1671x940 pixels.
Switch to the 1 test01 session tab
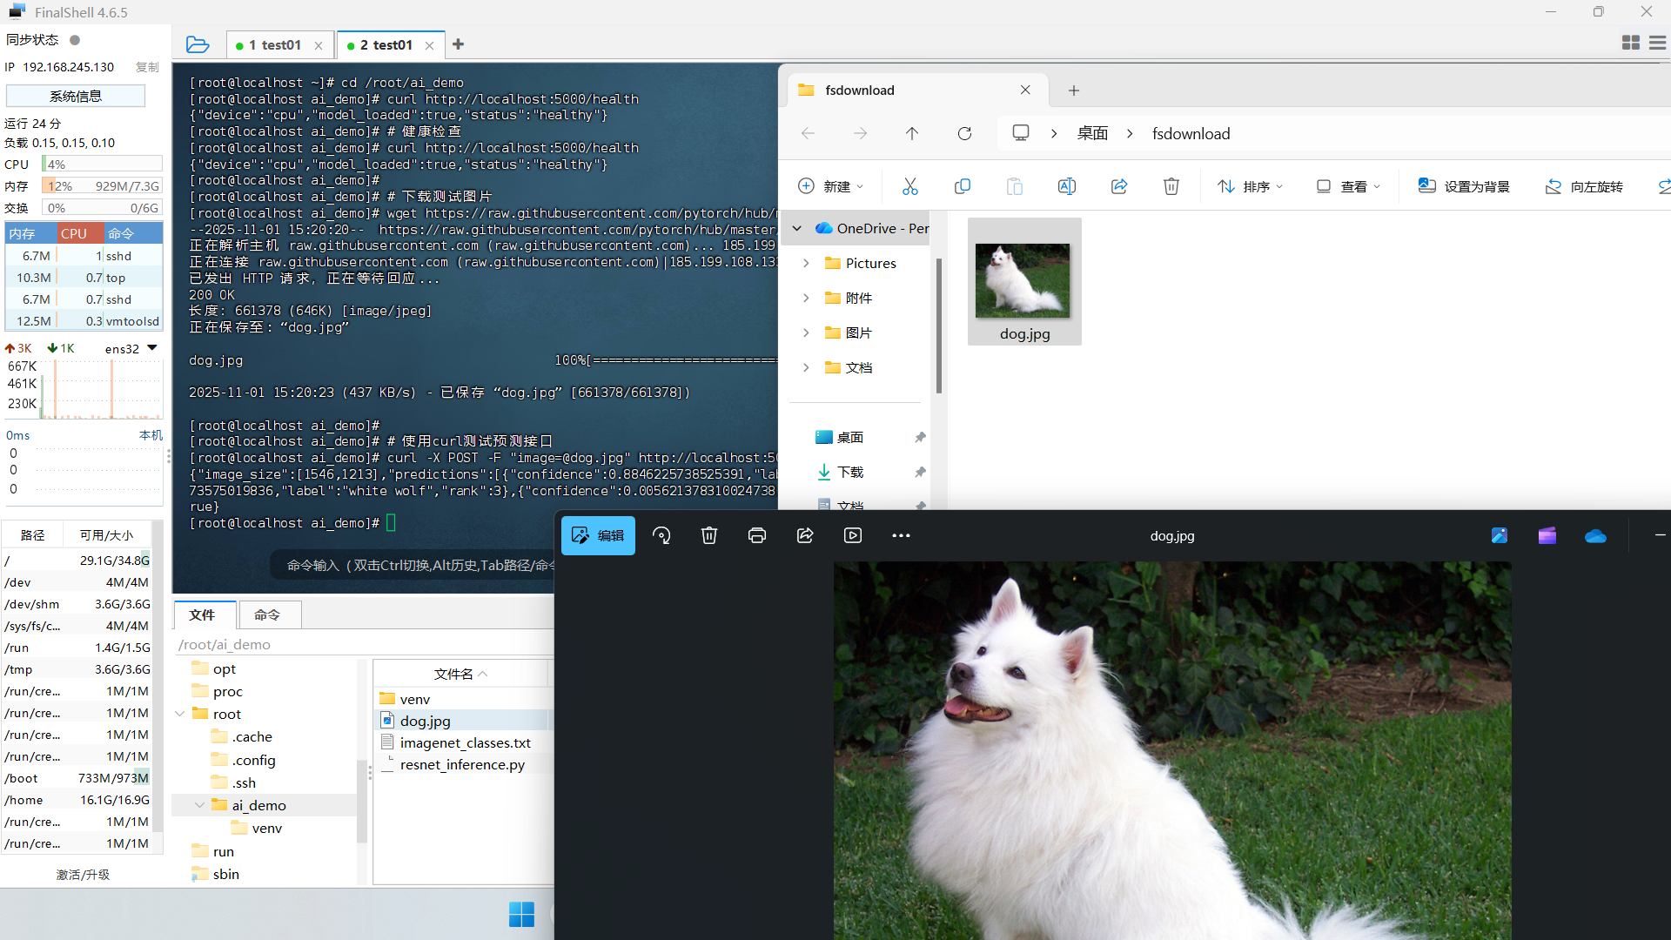coord(275,45)
